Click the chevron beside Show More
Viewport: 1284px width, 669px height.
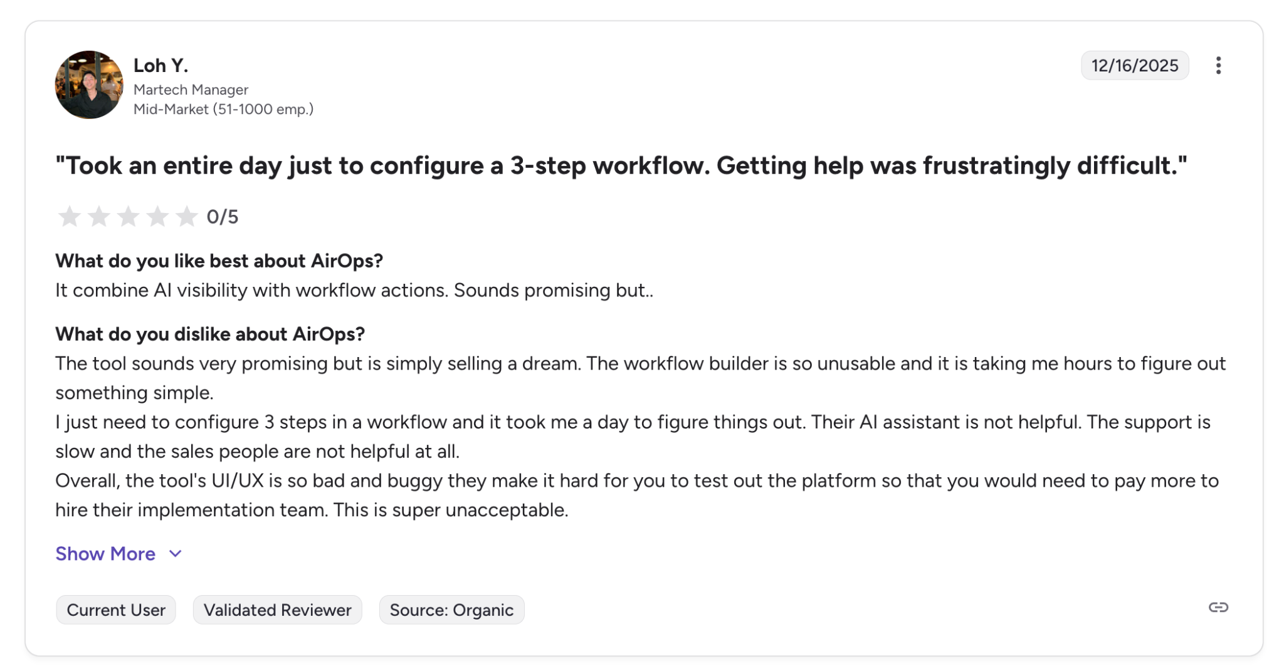pyautogui.click(x=176, y=554)
